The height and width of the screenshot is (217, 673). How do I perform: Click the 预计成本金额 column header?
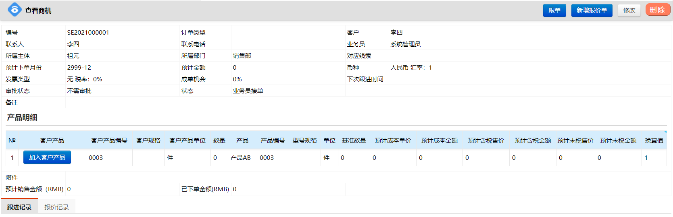coord(439,141)
